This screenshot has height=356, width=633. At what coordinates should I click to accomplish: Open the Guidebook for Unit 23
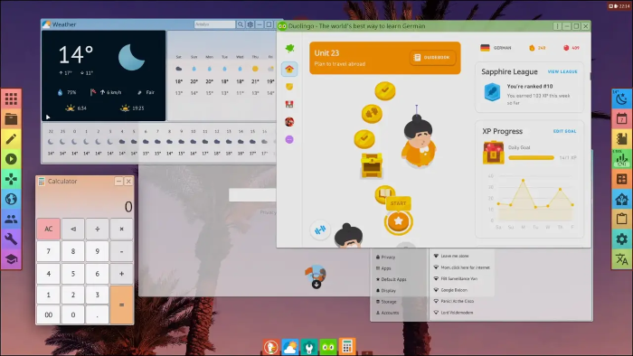pos(432,58)
